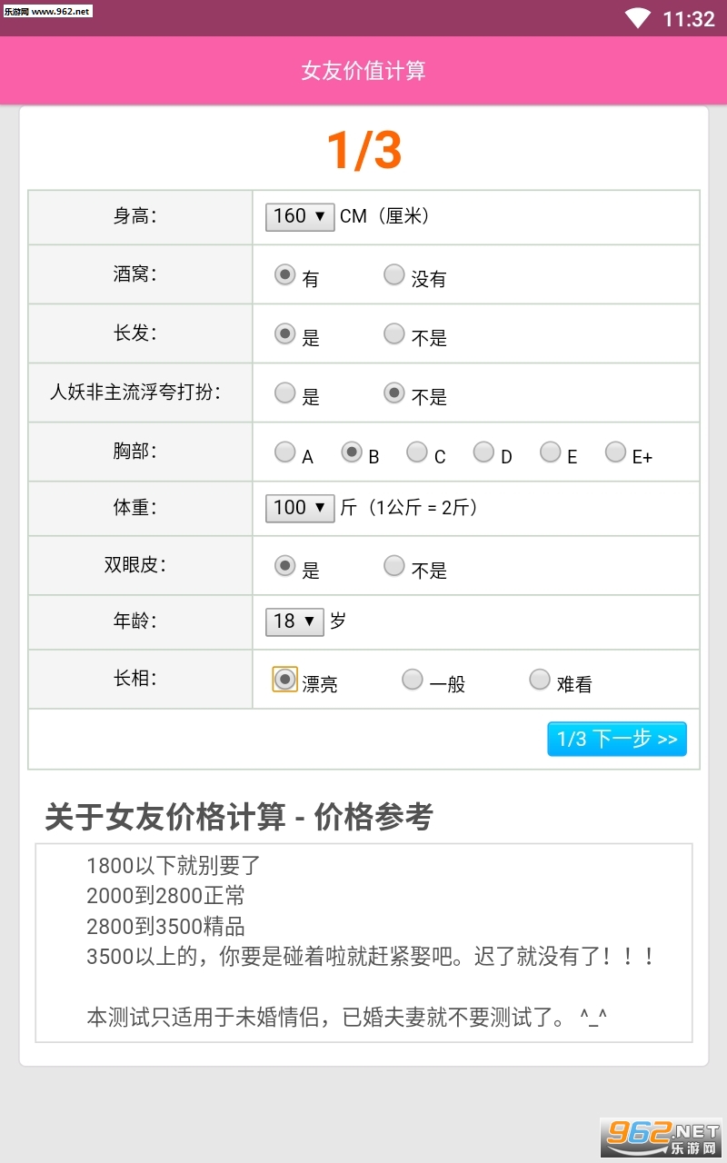727x1163 pixels.
Task: Select chest size D radio
Action: click(483, 452)
